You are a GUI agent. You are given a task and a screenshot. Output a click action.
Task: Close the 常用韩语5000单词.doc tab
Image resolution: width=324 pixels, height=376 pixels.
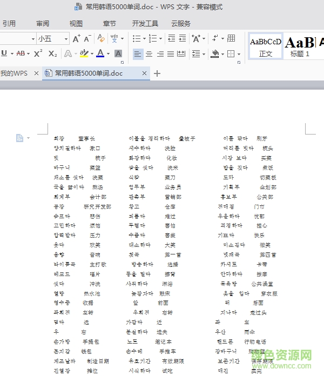144,73
